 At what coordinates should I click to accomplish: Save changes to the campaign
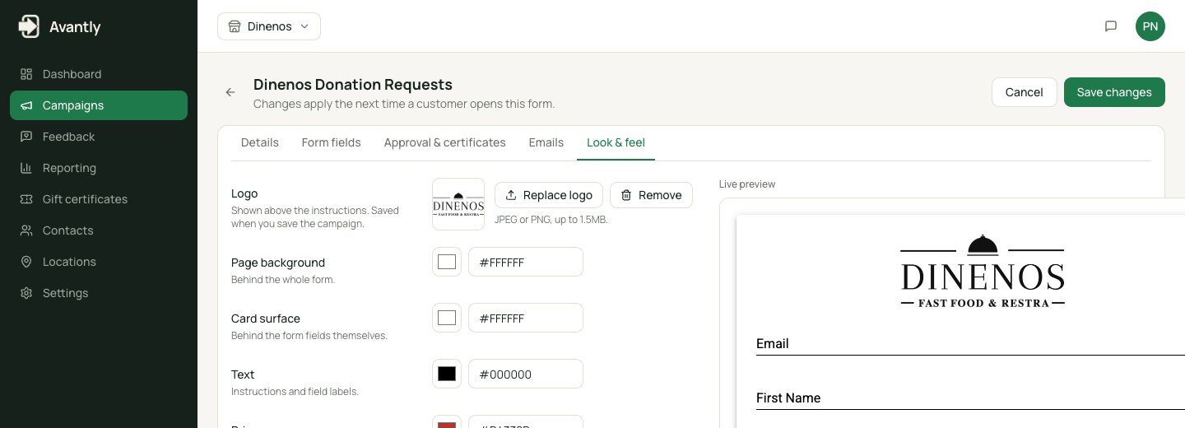1114,92
